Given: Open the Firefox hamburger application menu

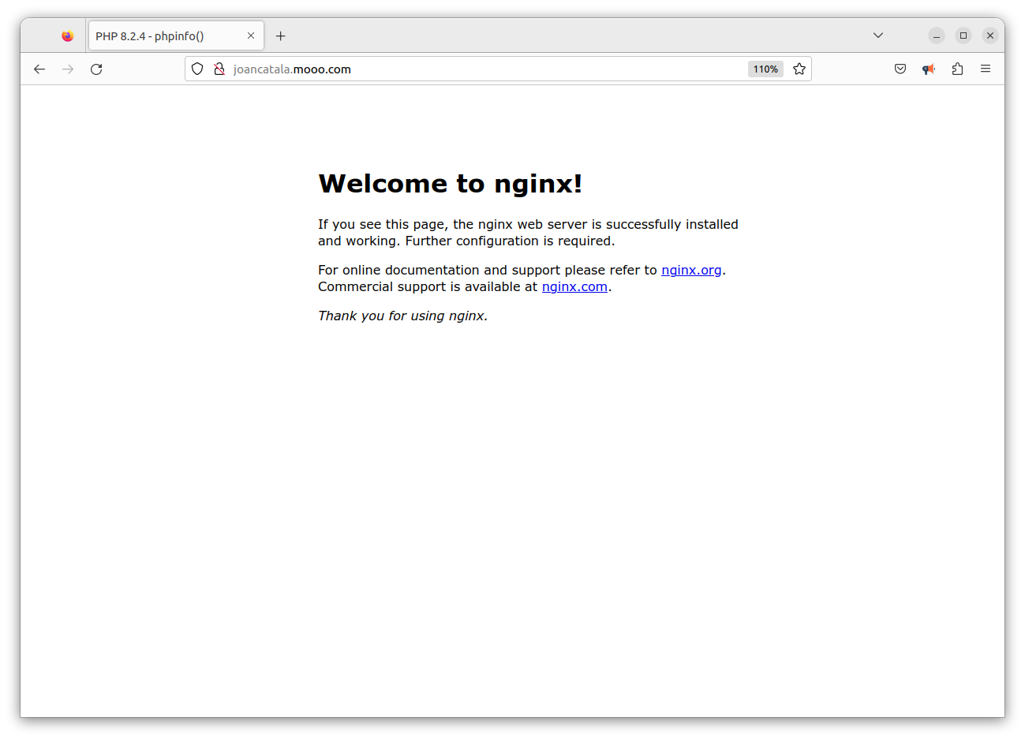Looking at the screenshot, I should 986,69.
